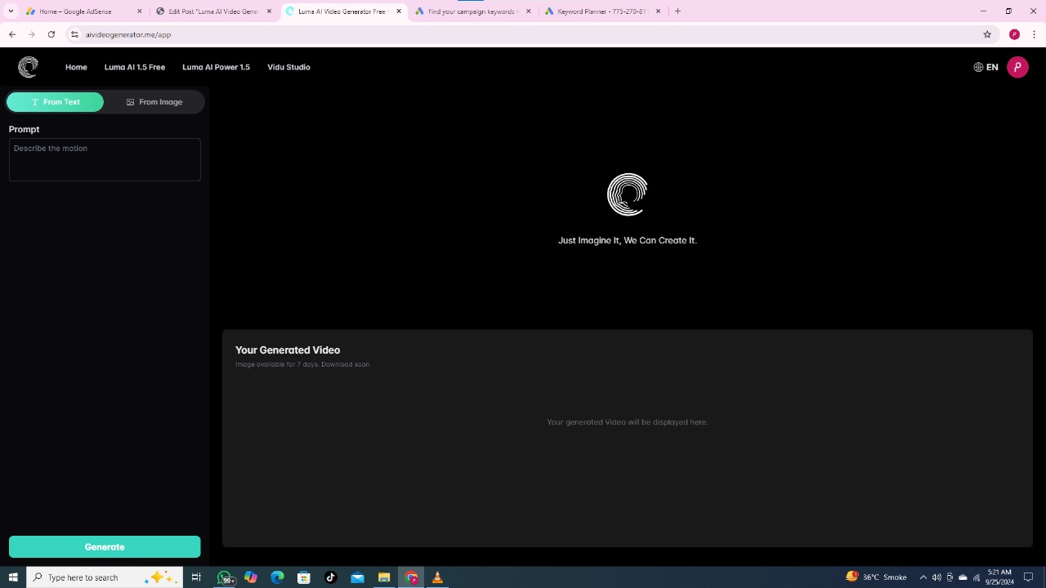
Task: Close the Keyword Planner tab
Action: pos(658,11)
